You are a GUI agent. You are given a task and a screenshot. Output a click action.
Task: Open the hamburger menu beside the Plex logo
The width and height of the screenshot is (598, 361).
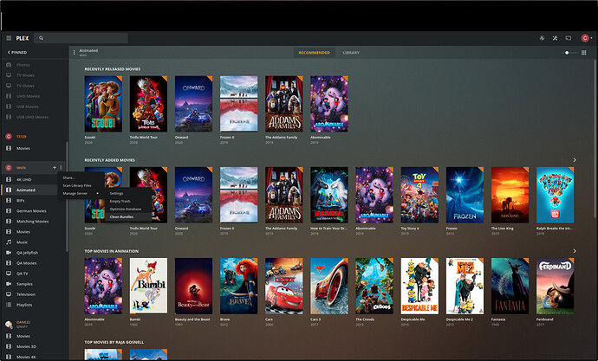click(x=9, y=38)
